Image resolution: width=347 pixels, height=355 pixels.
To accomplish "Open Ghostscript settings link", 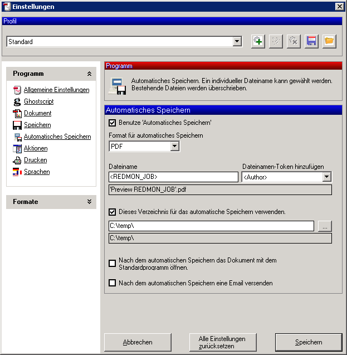I will tap(39, 101).
